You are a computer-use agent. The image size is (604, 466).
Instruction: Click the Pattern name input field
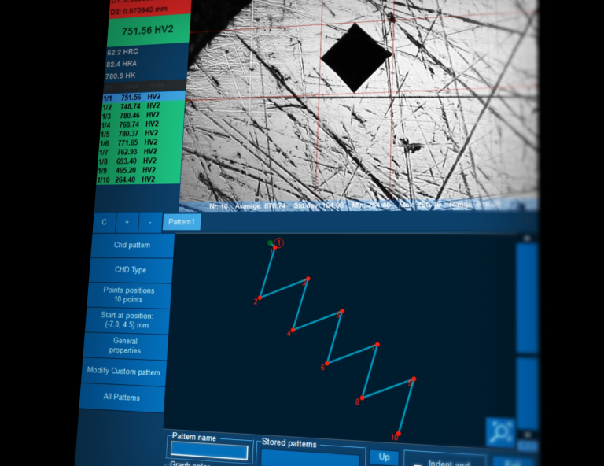click(209, 451)
